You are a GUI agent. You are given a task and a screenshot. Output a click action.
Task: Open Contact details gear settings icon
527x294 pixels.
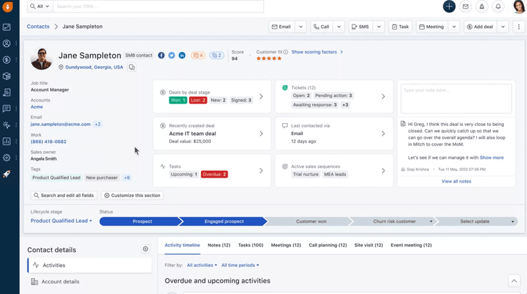click(146, 249)
